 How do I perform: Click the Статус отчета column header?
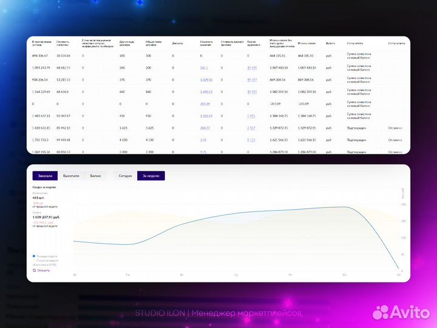pos(355,44)
